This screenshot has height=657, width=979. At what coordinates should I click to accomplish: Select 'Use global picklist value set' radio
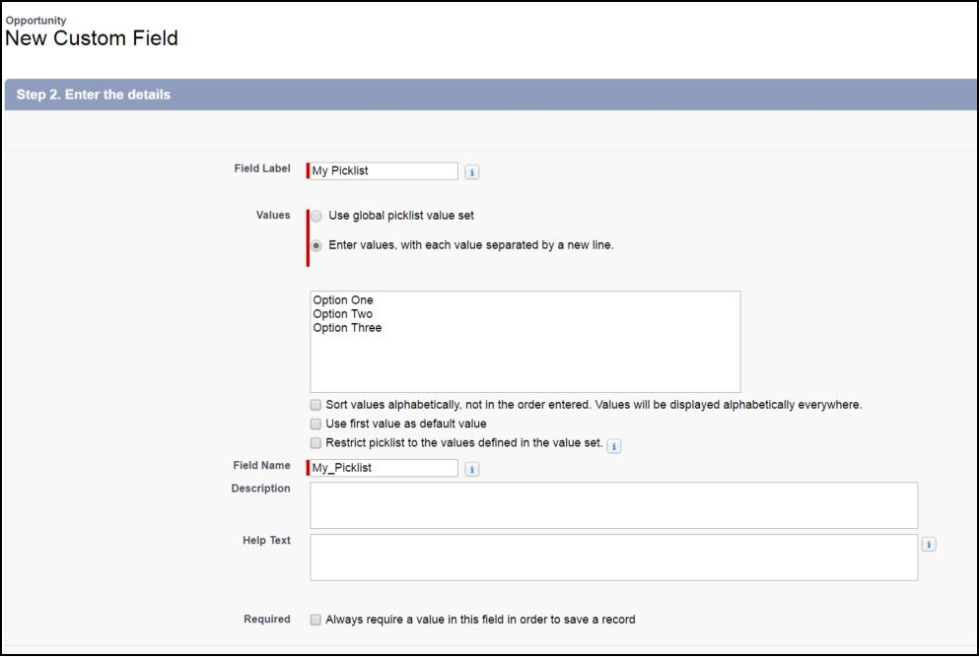click(316, 216)
